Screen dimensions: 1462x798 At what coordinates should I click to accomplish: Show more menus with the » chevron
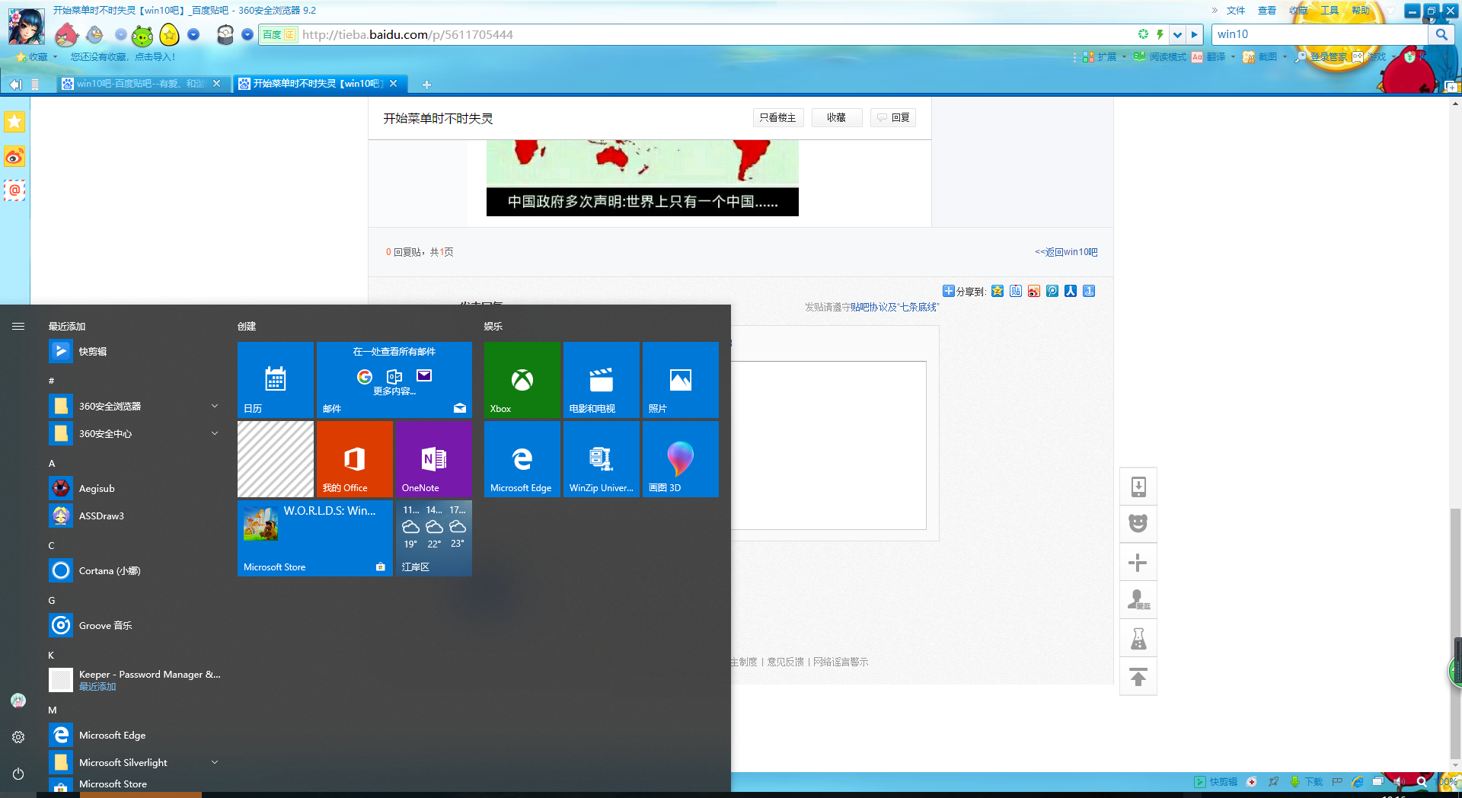coord(1215,11)
